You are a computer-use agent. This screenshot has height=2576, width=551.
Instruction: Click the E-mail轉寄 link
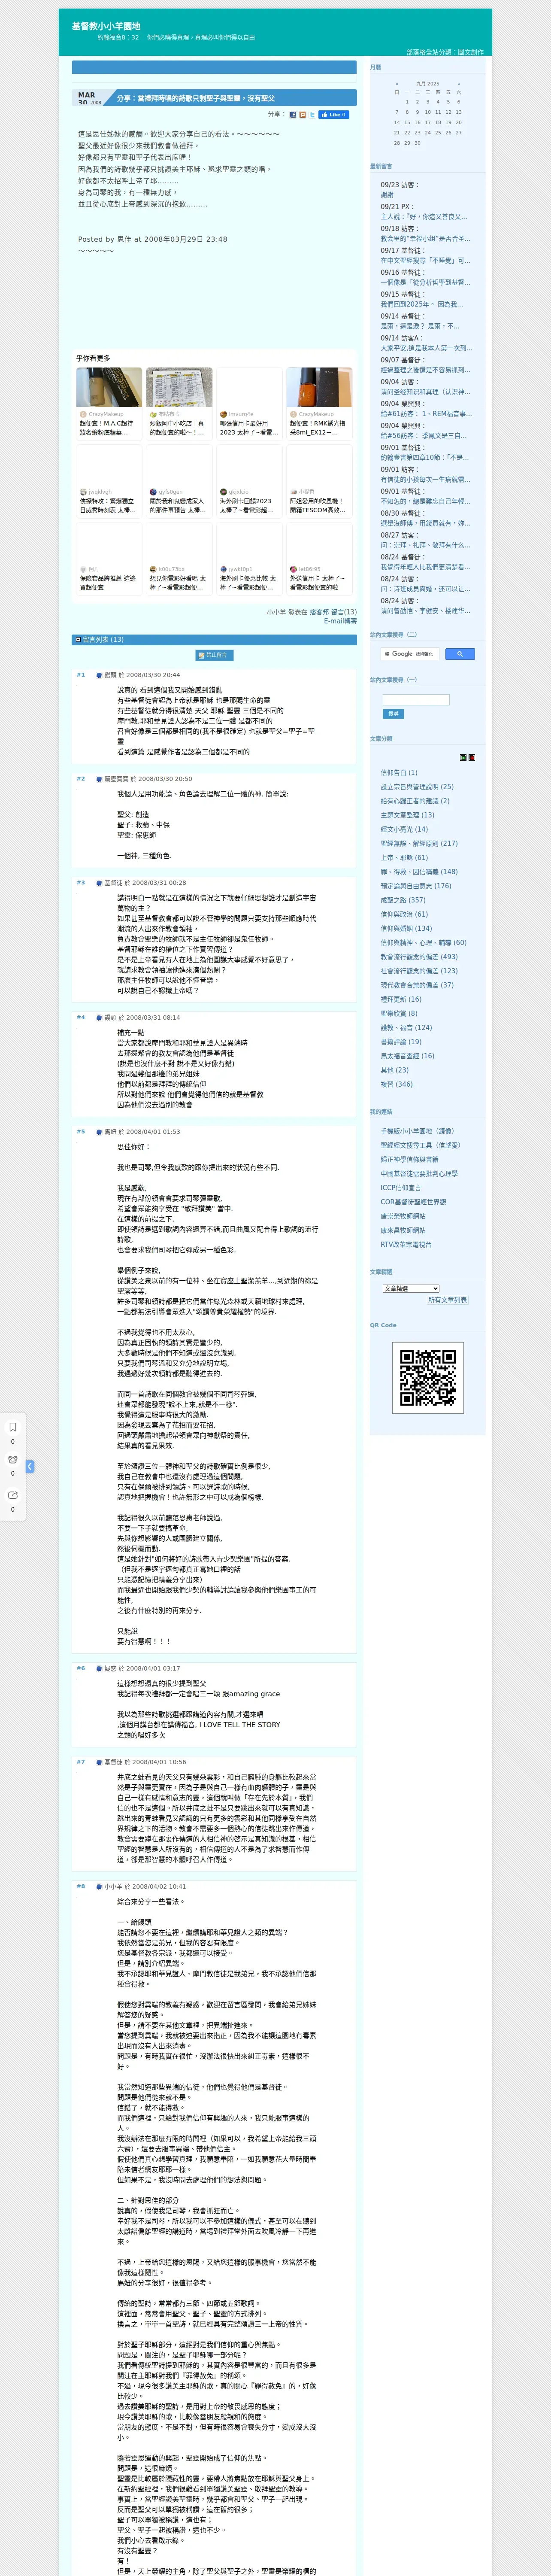click(x=340, y=621)
